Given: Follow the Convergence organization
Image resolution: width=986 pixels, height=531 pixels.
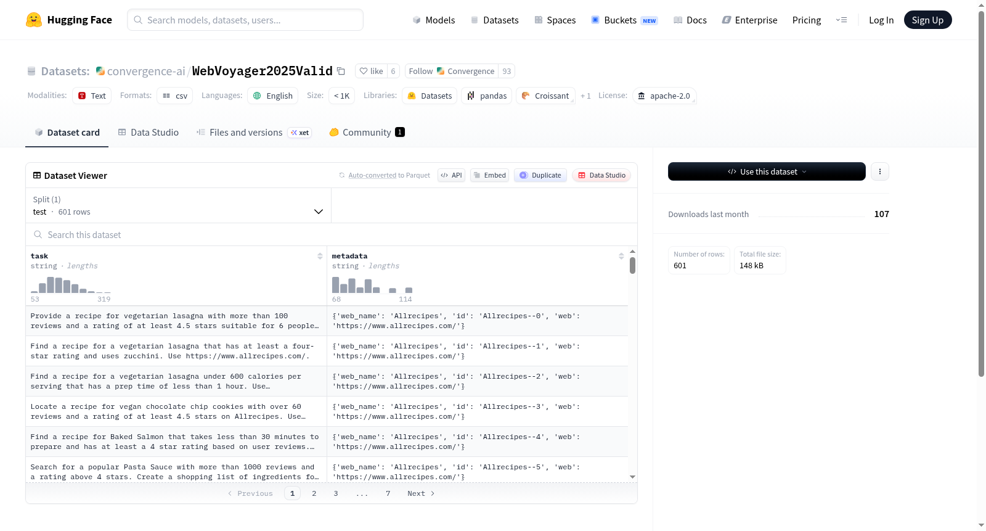Looking at the screenshot, I should click(452, 71).
